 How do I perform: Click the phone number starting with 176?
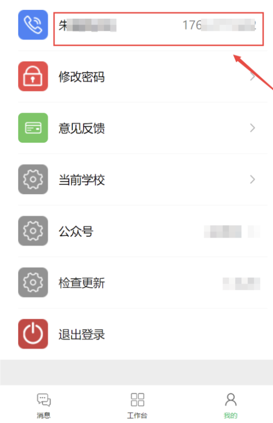pos(219,26)
